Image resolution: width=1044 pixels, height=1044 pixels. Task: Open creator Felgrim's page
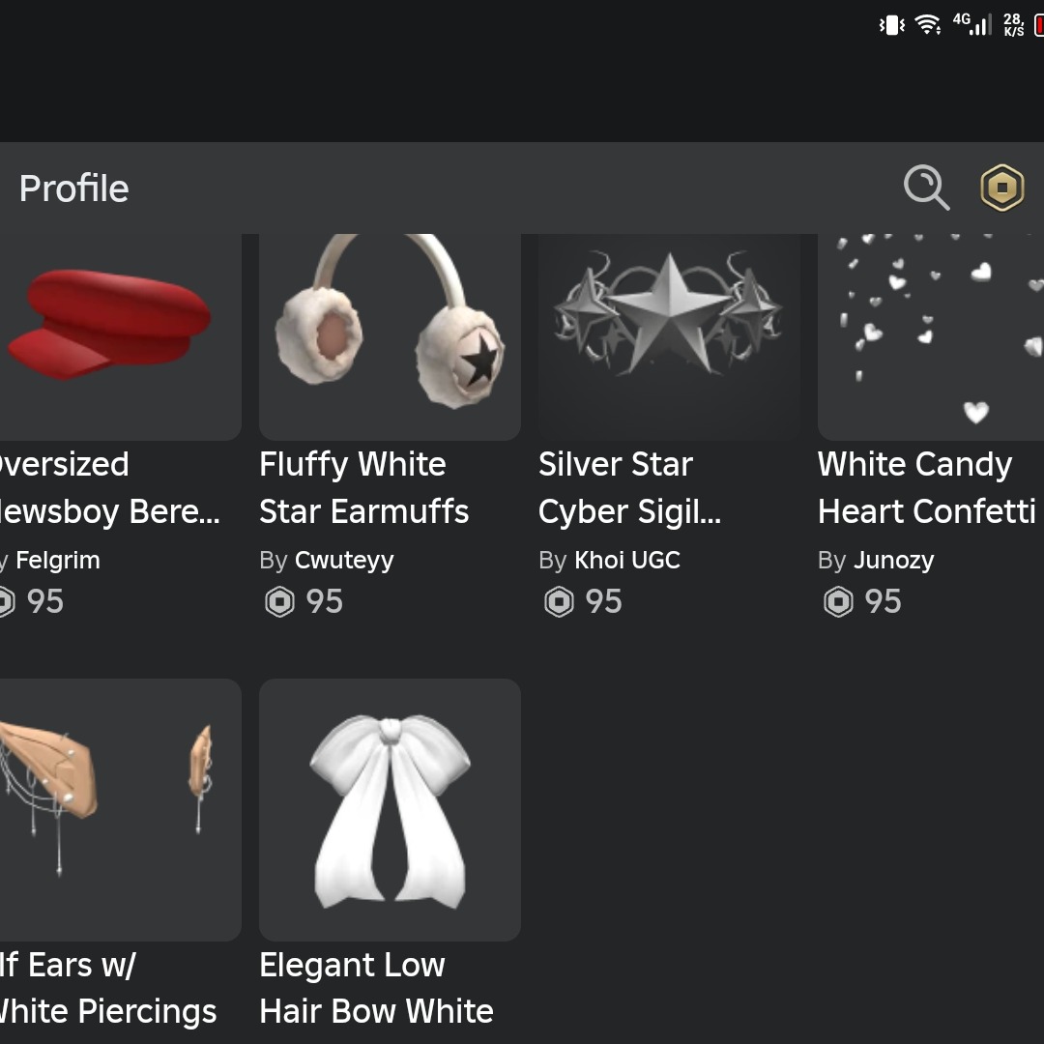tap(58, 561)
